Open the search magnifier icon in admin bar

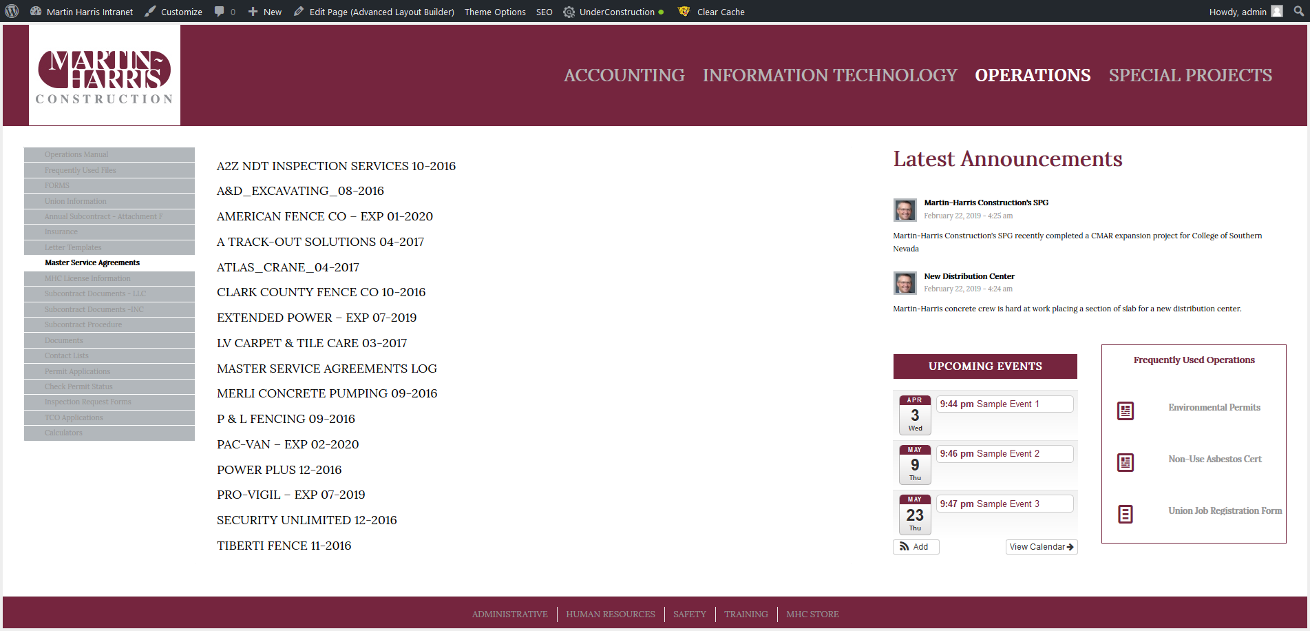point(1298,12)
